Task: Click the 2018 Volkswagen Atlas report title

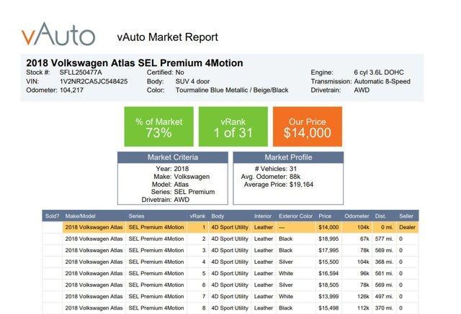Action: pyautogui.click(x=135, y=63)
